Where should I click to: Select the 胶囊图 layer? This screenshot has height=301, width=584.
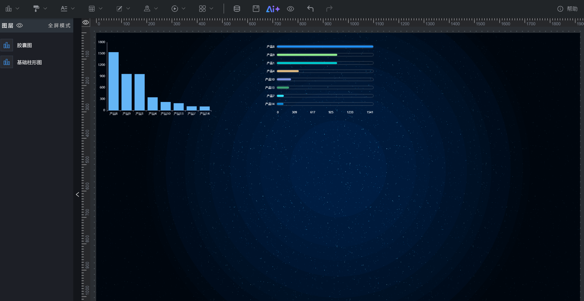(x=25, y=45)
